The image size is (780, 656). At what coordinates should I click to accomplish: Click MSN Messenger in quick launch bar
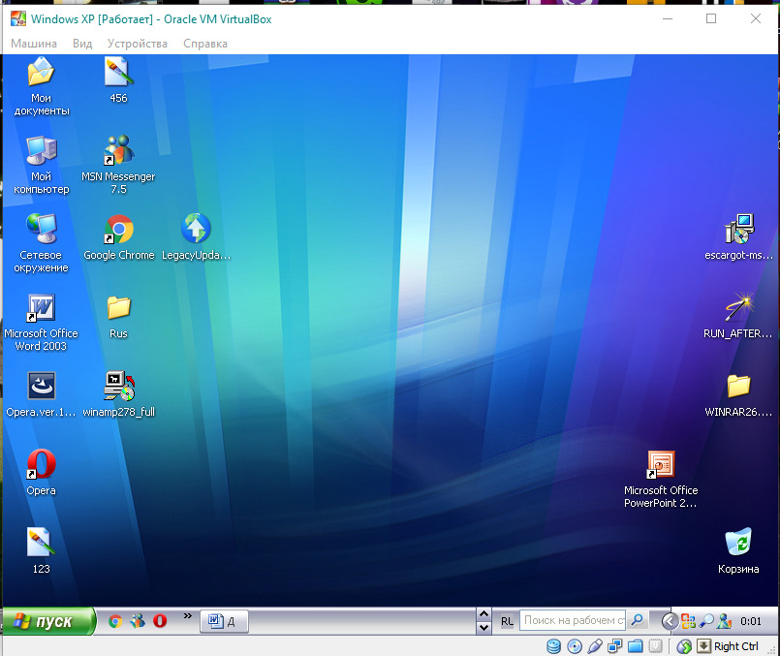(x=138, y=621)
